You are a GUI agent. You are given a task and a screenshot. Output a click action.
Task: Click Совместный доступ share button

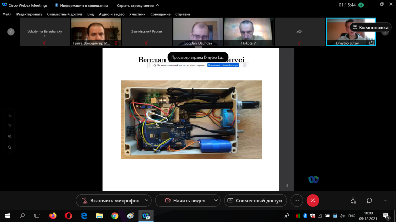(x=255, y=200)
